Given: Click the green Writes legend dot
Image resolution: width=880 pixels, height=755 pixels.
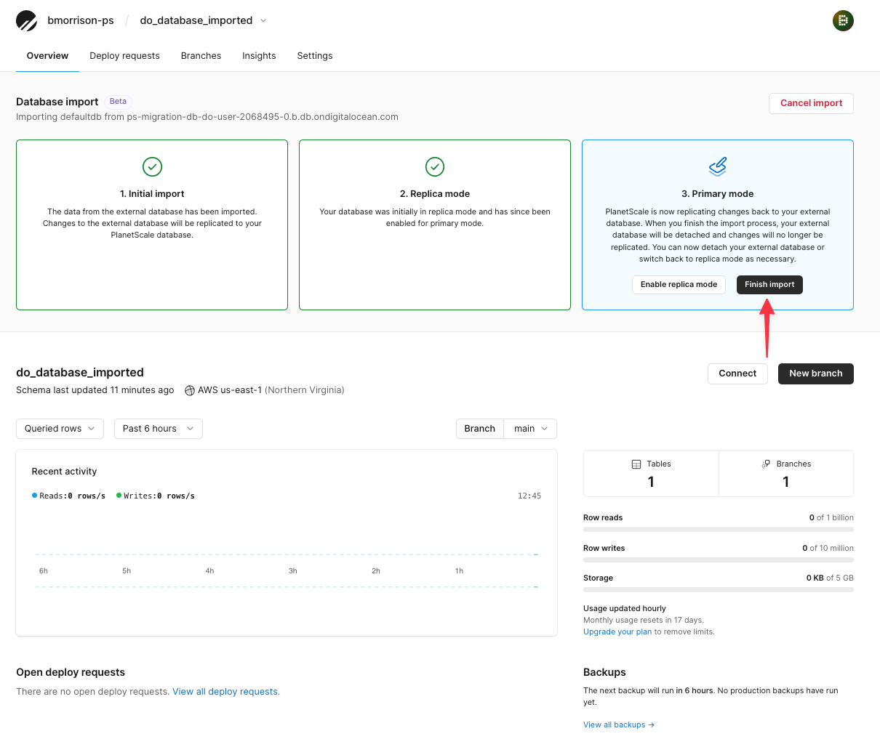Looking at the screenshot, I should tap(119, 496).
